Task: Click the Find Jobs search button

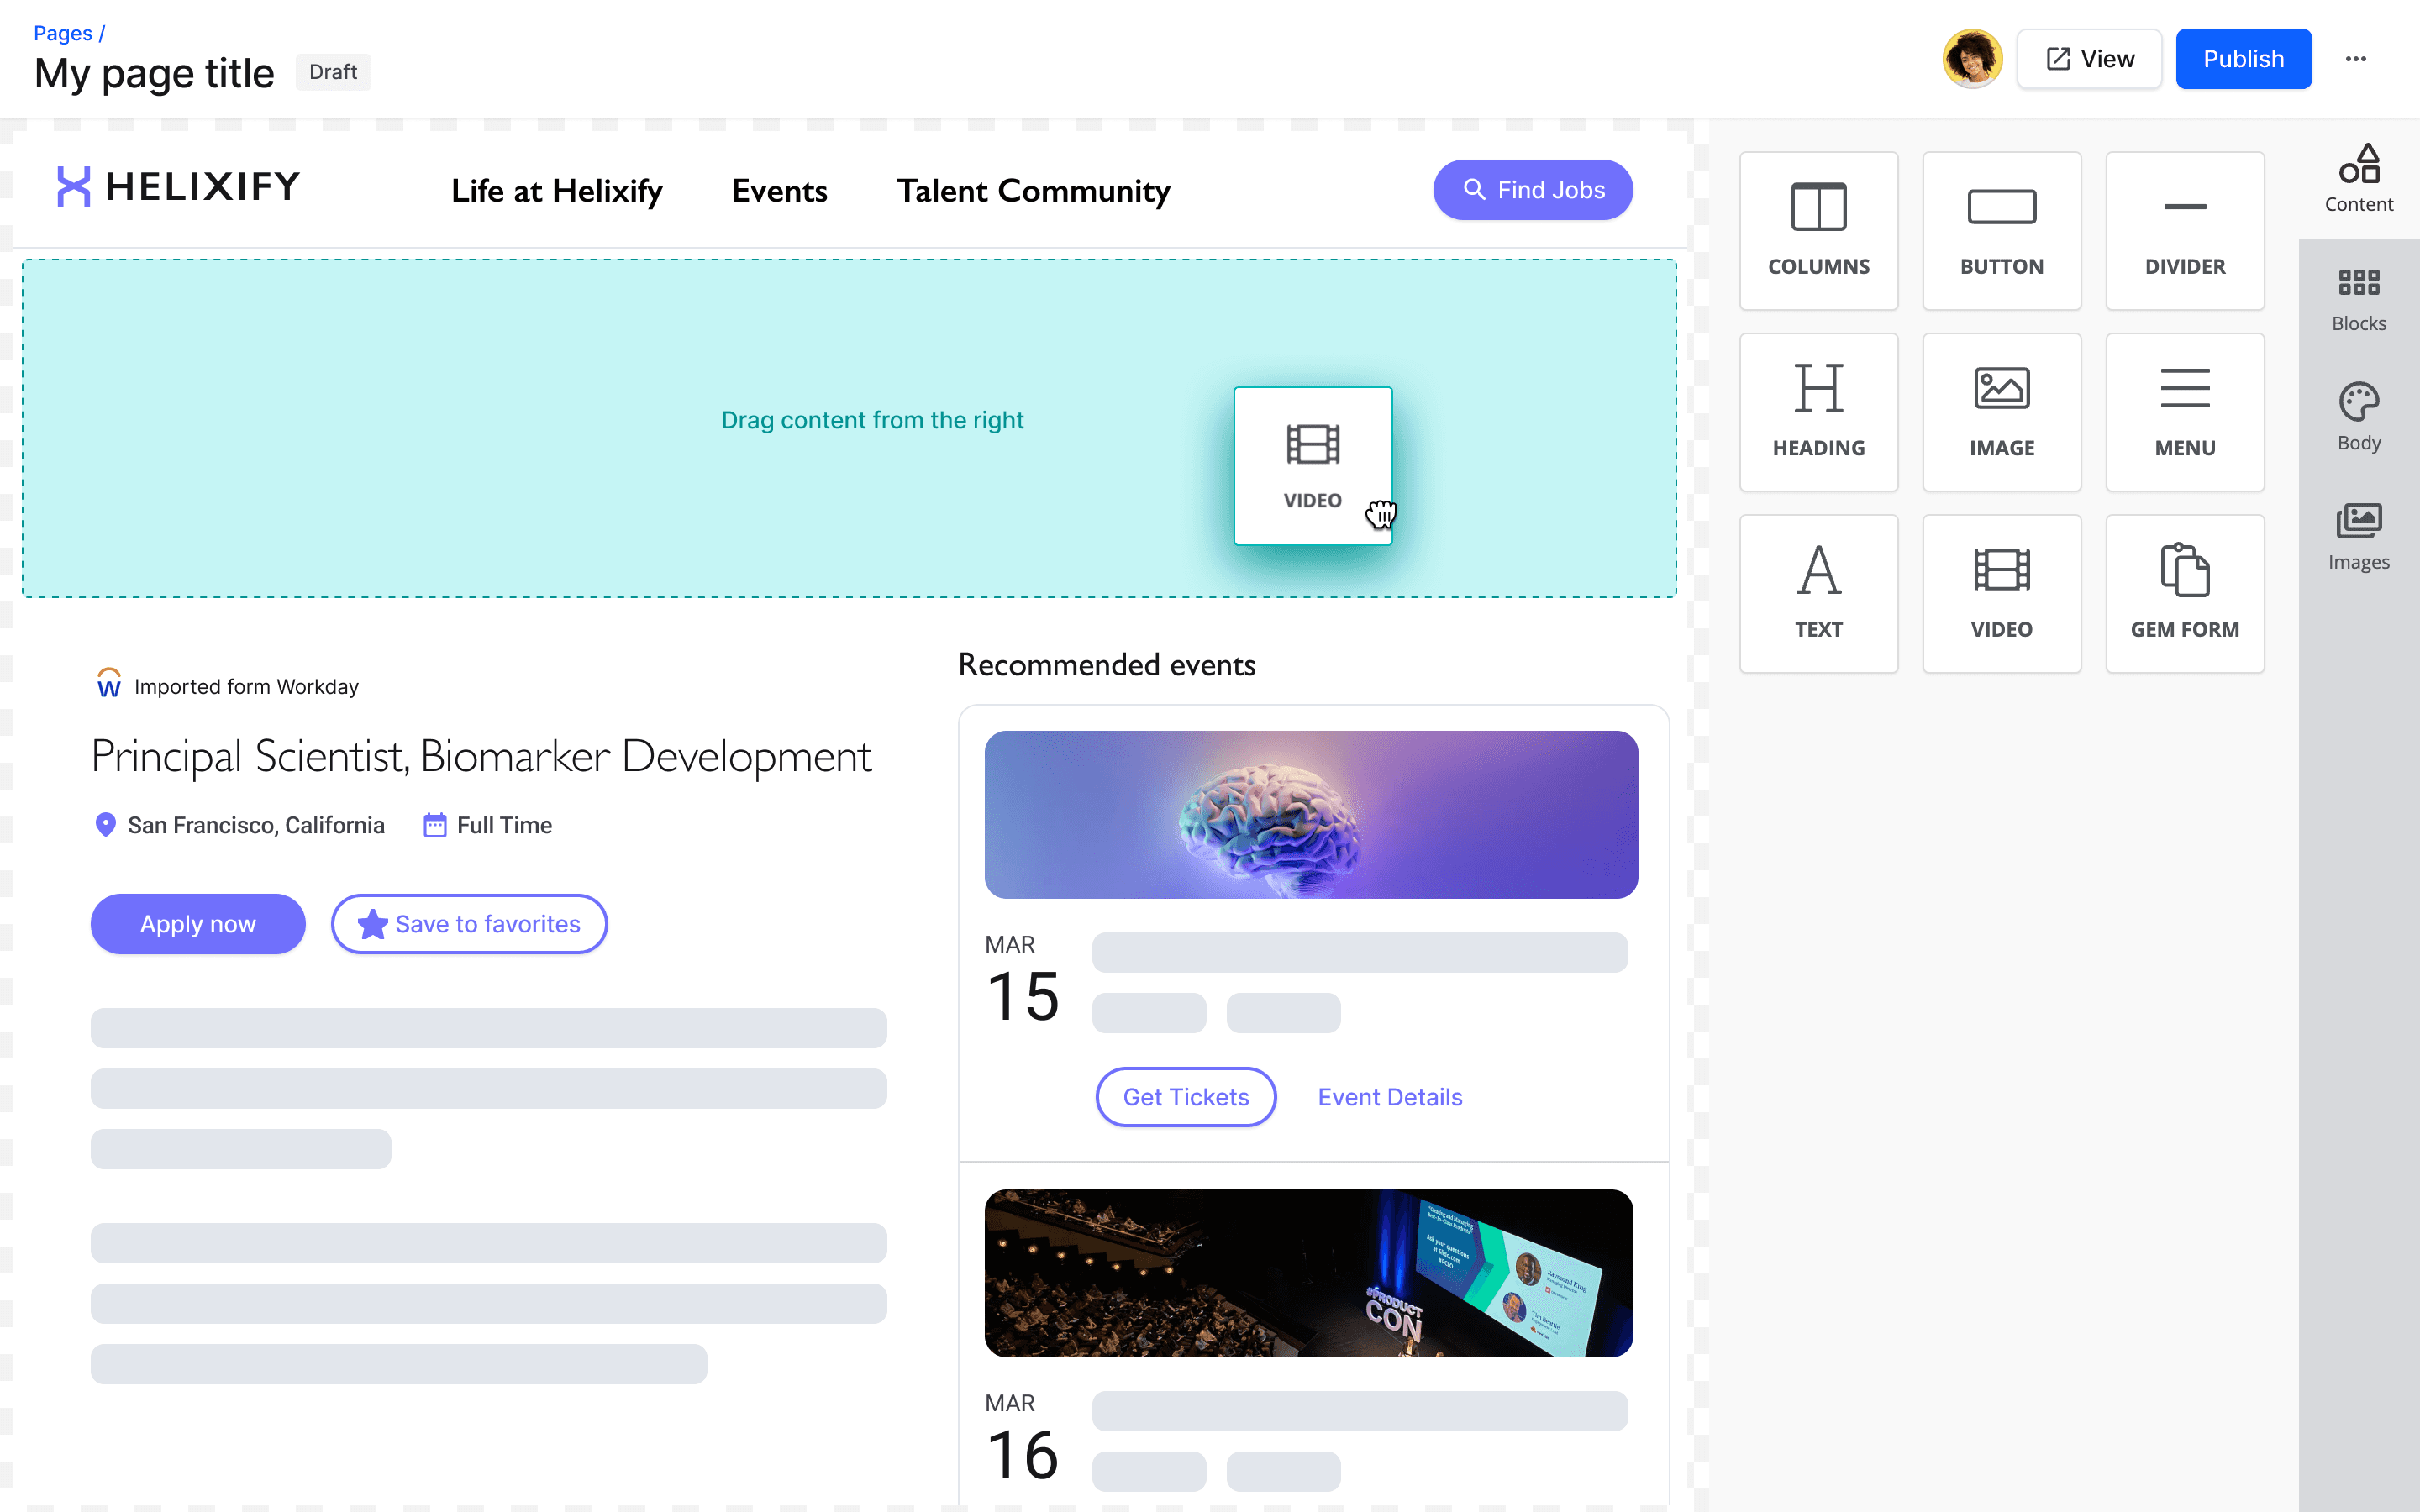Action: coord(1532,190)
